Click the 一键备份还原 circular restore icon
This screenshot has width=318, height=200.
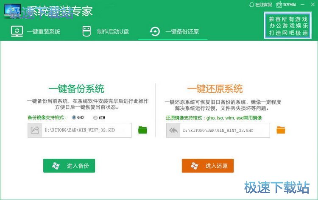[155, 31]
